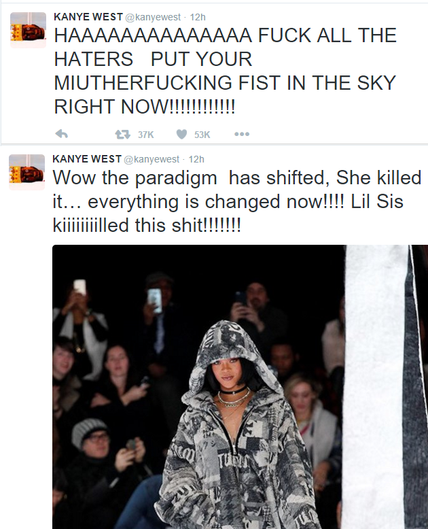Viewport: 428px width, 529px height.
Task: Like the first tweet with the heart icon
Action: pos(181,134)
